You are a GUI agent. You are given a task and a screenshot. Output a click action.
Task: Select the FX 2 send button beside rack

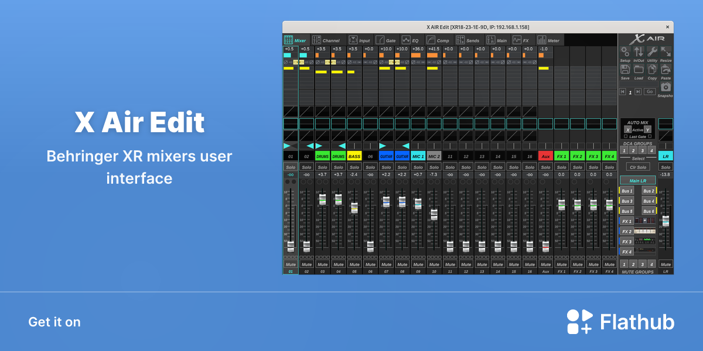point(627,232)
